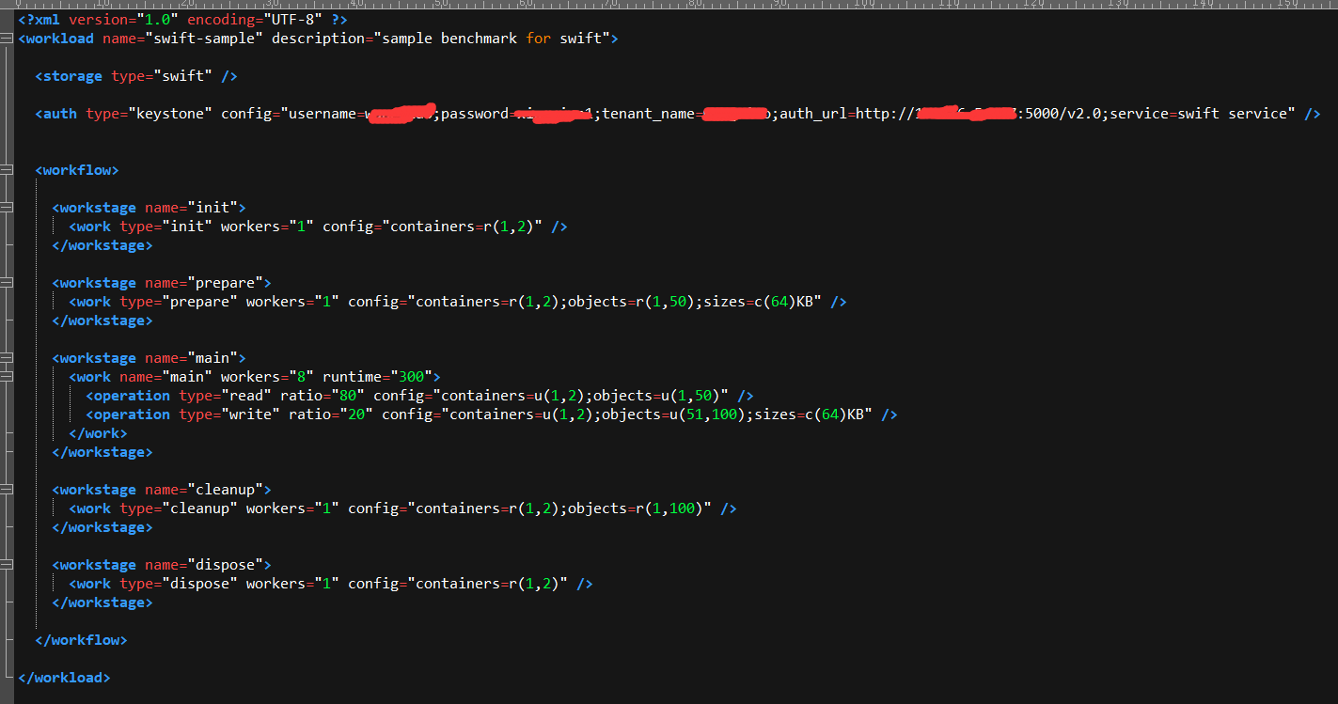
Task: Click the ratio value "80"
Action: [348, 396]
